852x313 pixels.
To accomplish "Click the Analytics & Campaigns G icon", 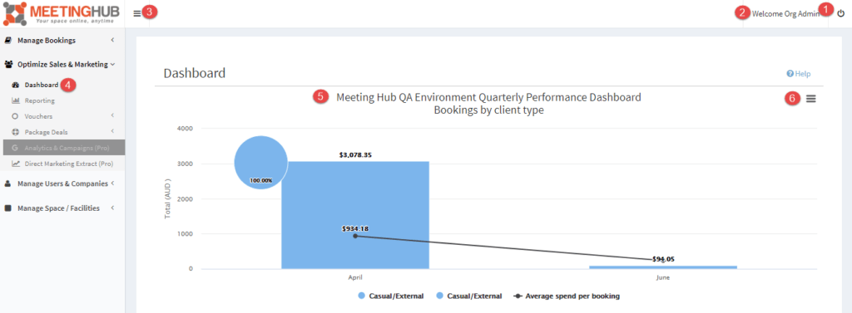I will coord(15,148).
